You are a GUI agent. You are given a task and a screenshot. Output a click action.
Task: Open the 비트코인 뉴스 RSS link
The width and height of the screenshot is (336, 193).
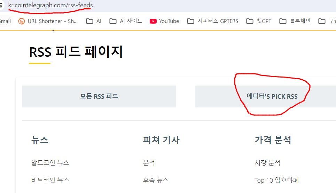pos(50,180)
